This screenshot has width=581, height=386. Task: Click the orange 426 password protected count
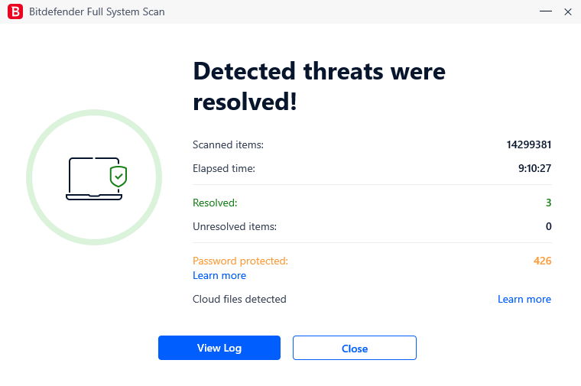coord(543,261)
